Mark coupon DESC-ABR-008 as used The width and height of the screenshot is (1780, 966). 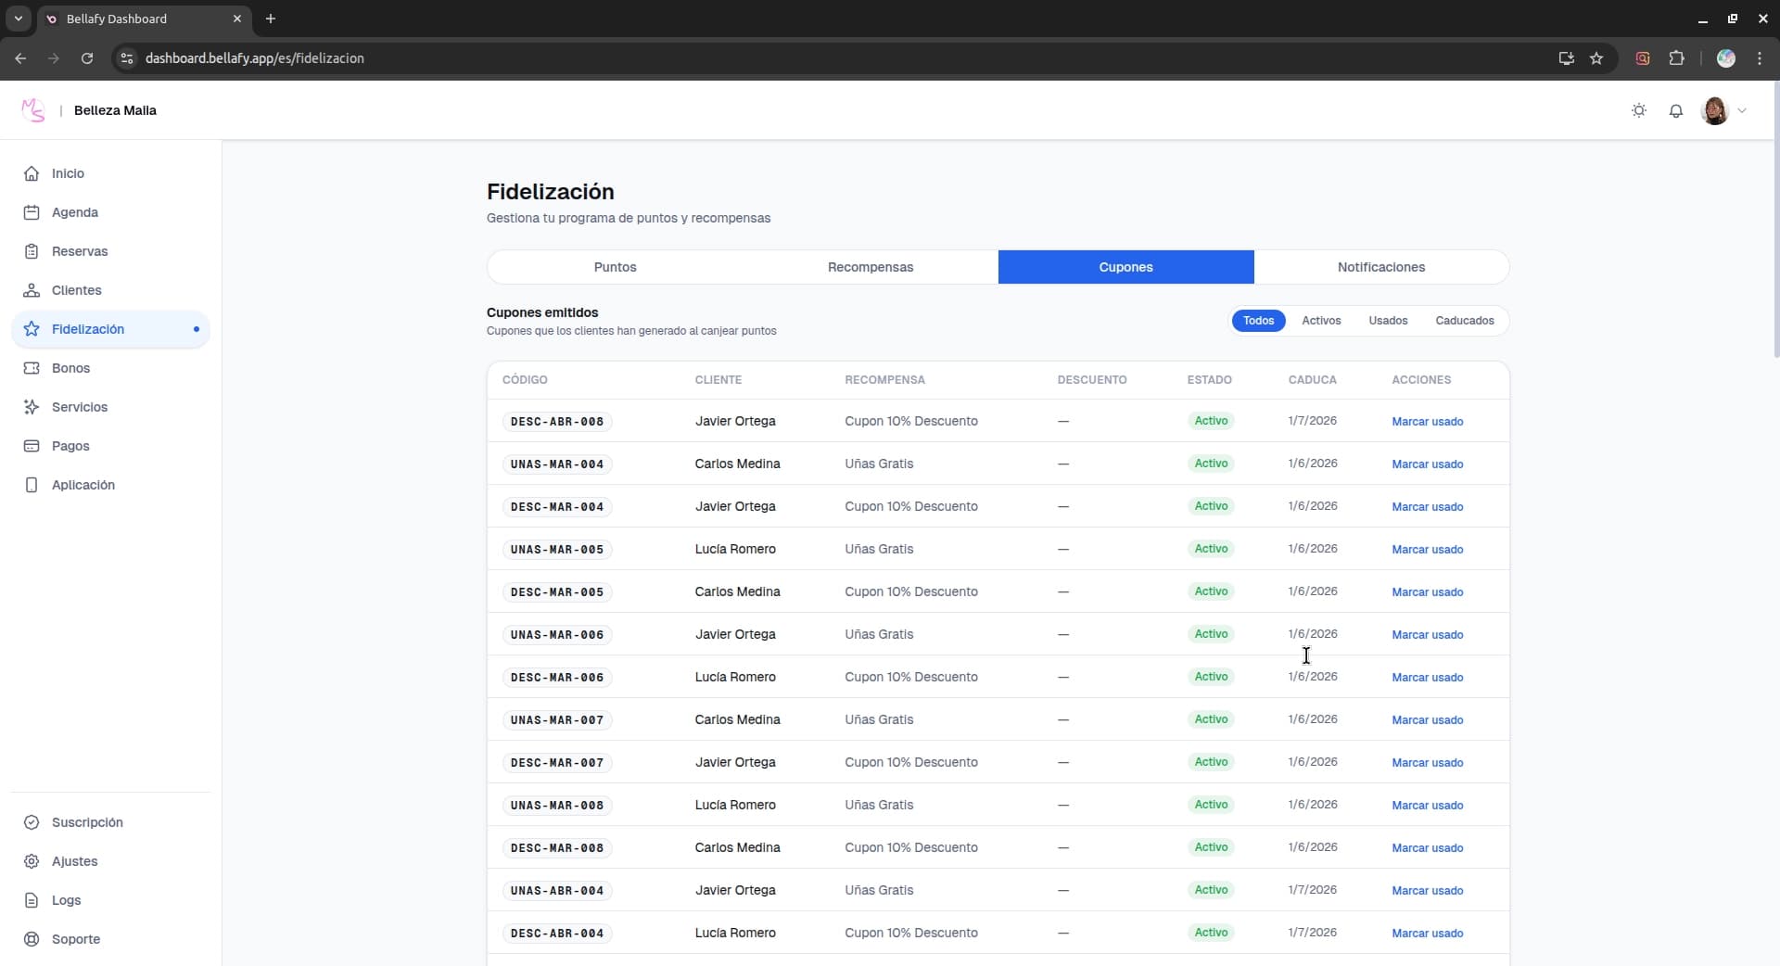click(1427, 422)
